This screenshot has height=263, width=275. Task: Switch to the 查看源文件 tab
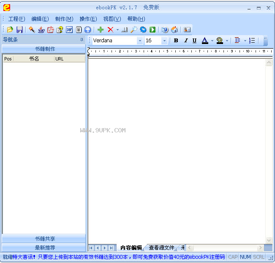click(161, 248)
